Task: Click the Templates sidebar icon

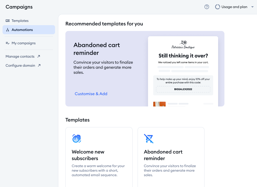Action: click(8, 21)
